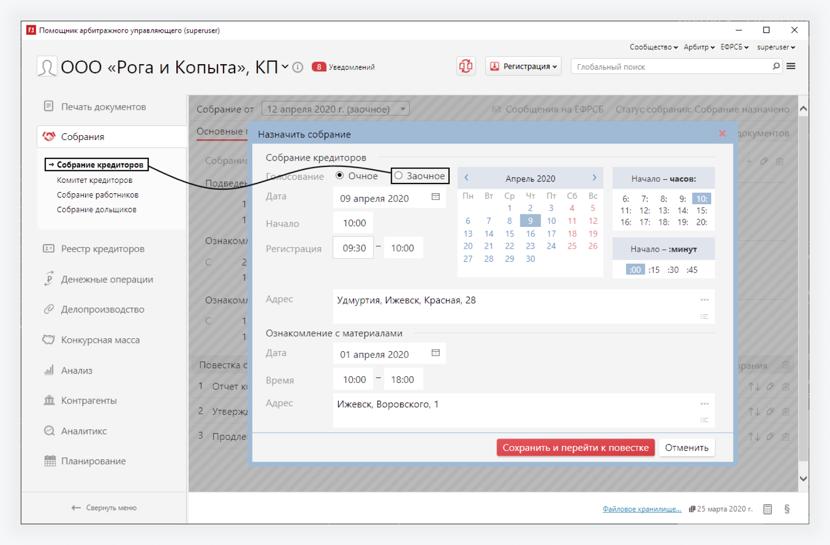830x545 pixels.
Task: Go to previous month in calendar
Action: pos(466,178)
